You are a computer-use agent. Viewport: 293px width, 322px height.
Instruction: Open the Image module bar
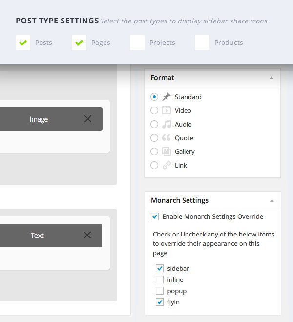(39, 119)
